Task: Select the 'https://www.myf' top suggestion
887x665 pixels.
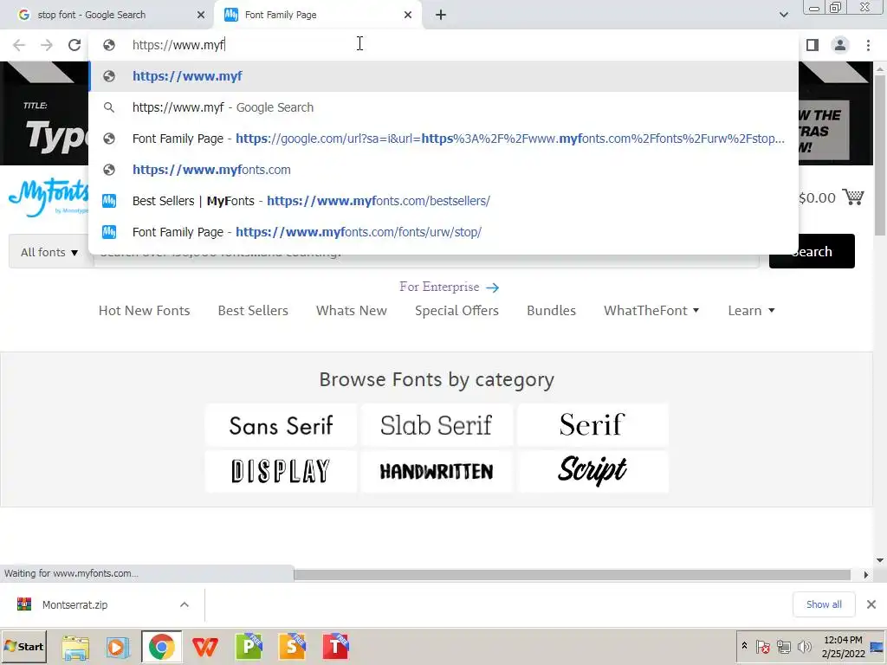Action: [443, 76]
